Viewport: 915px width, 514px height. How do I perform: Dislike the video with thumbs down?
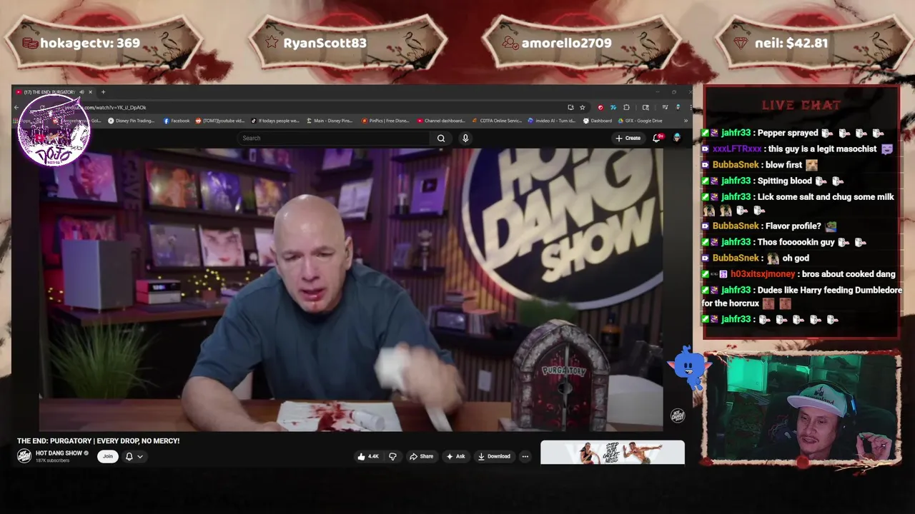(392, 456)
